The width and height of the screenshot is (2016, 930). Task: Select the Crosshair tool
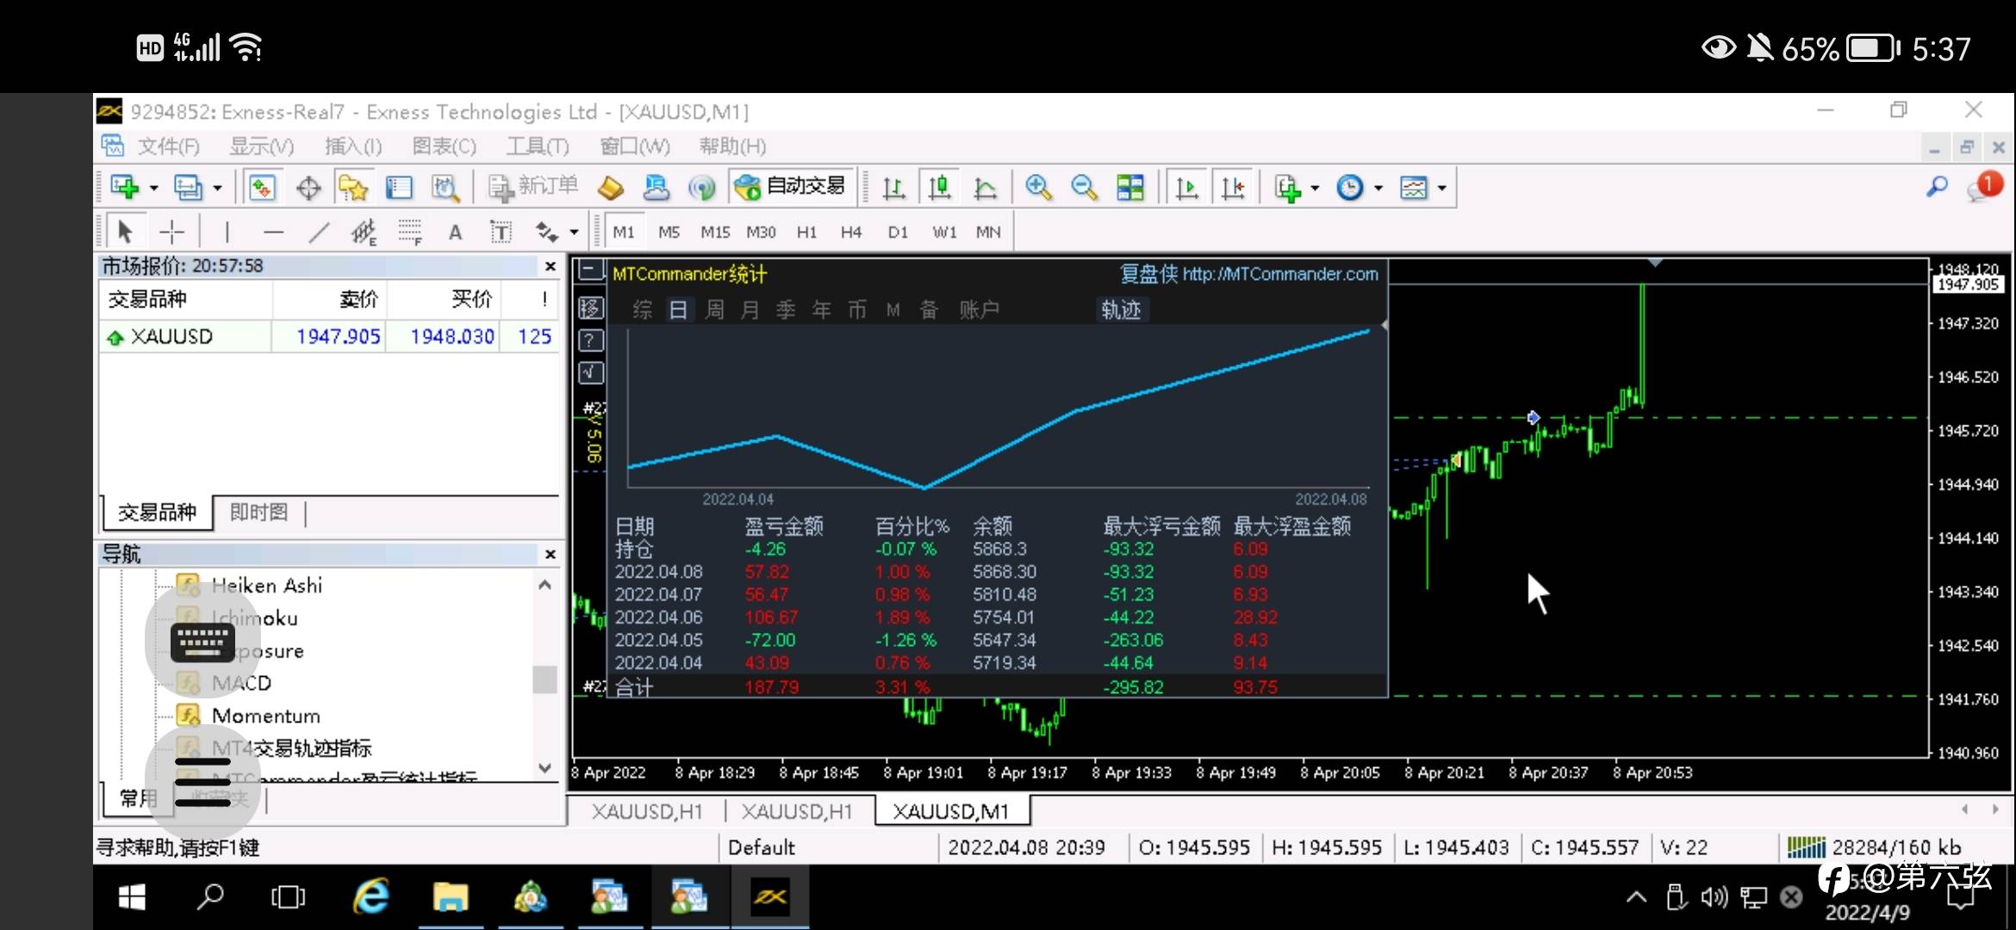171,232
